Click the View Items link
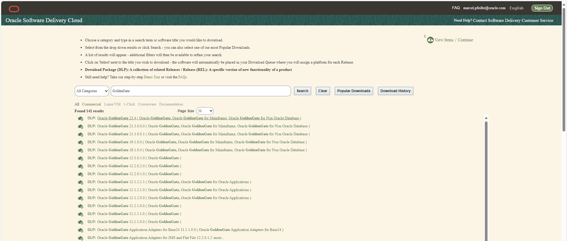 click(444, 40)
